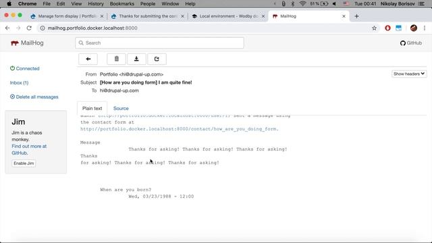
Task: Click the 'When are you born?' label
Action: pos(126,190)
